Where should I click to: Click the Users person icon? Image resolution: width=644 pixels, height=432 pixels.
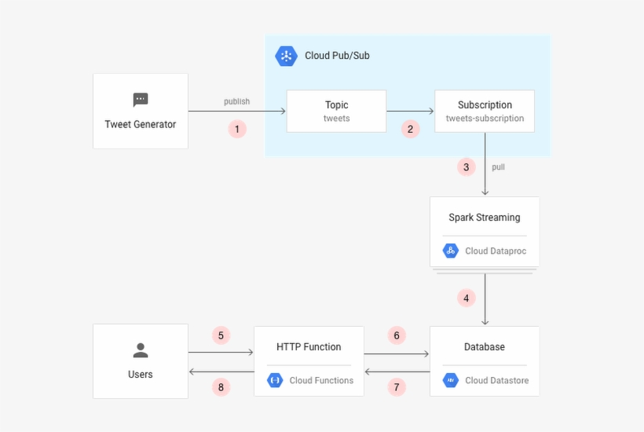point(141,350)
